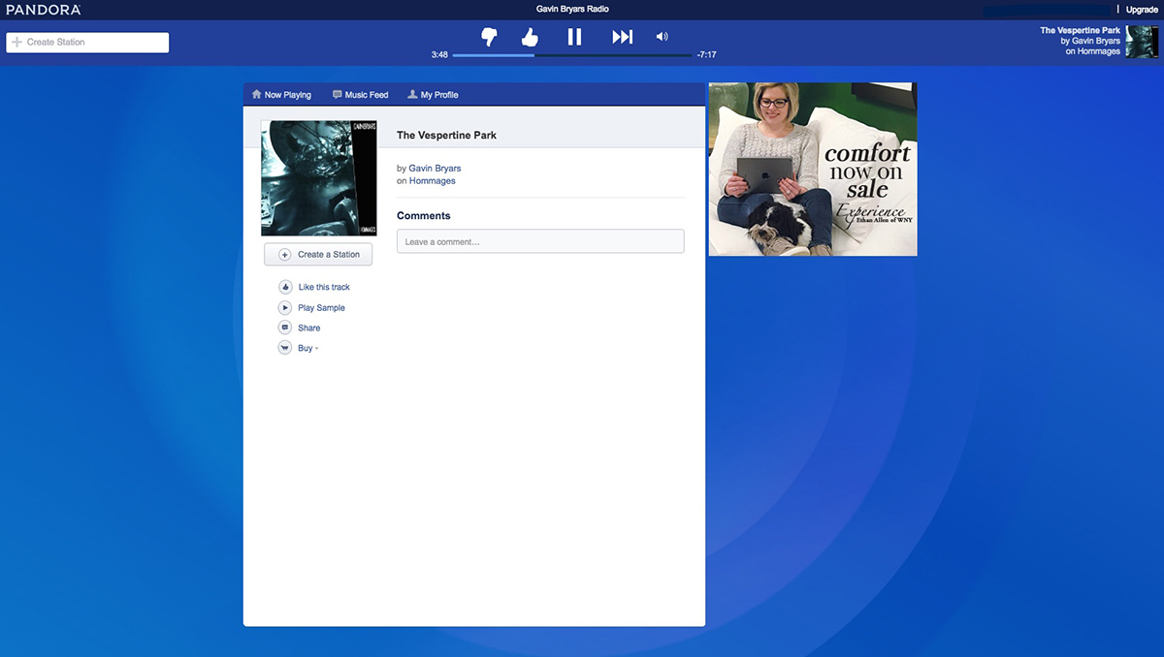1164x657 pixels.
Task: Click the Like this track icon
Action: click(x=285, y=287)
